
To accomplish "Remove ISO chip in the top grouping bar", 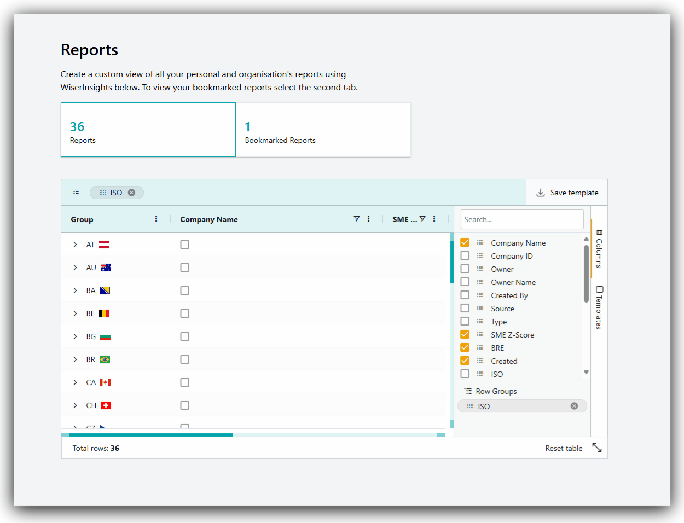I will point(131,193).
